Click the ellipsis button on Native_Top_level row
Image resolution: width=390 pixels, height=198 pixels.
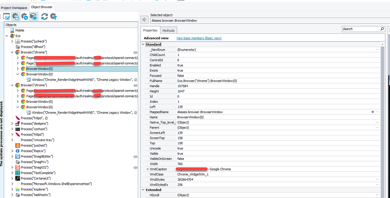377,123
